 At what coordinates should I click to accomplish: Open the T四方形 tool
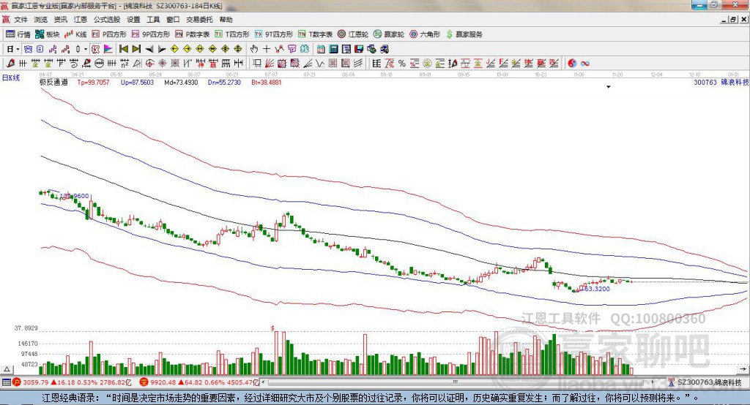(x=232, y=34)
